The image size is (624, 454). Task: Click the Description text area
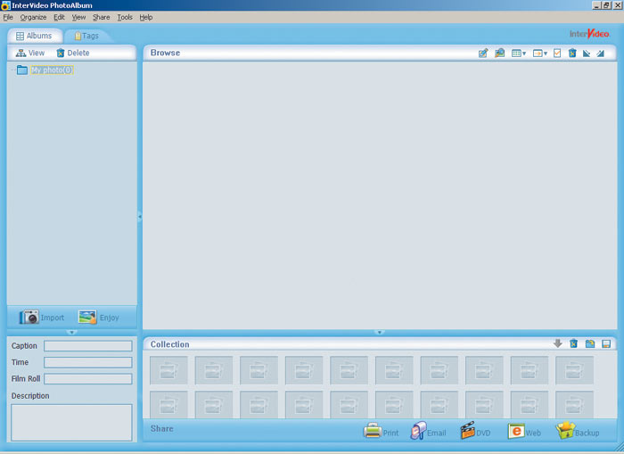71,423
